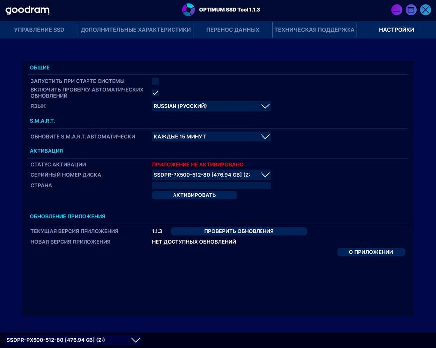Close the app with the X button
Screen dimensions: 436x348
click(425, 10)
